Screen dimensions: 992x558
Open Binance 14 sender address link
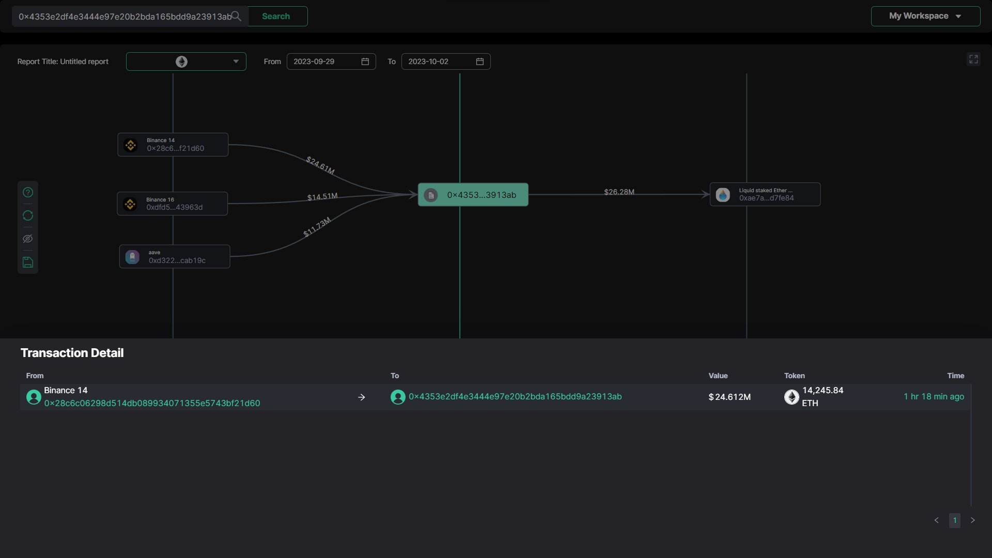152,403
